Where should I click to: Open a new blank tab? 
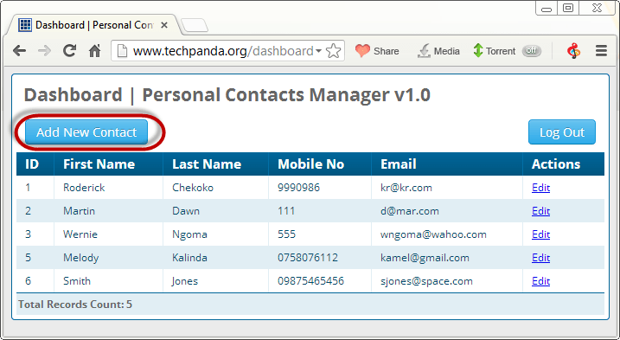(x=195, y=25)
